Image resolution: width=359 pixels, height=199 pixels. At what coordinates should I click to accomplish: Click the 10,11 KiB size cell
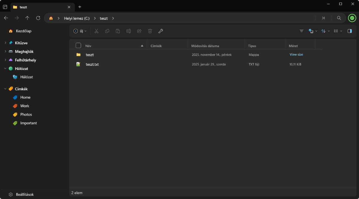[295, 64]
